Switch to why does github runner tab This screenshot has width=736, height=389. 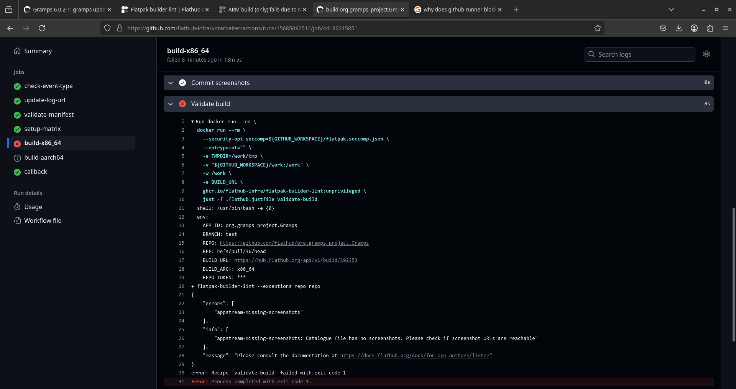(459, 10)
